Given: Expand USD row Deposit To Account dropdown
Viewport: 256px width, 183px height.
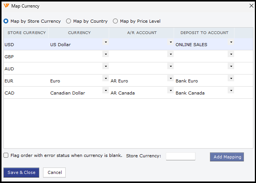Looking at the screenshot, I should point(231,42).
